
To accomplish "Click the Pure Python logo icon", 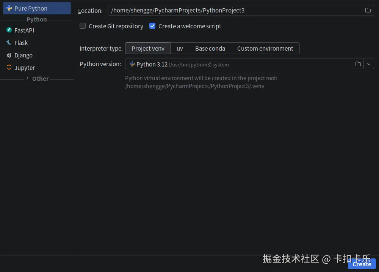I will 9,8.
